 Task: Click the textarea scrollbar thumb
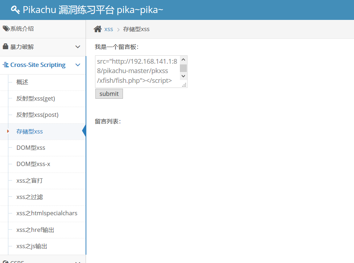click(x=183, y=68)
